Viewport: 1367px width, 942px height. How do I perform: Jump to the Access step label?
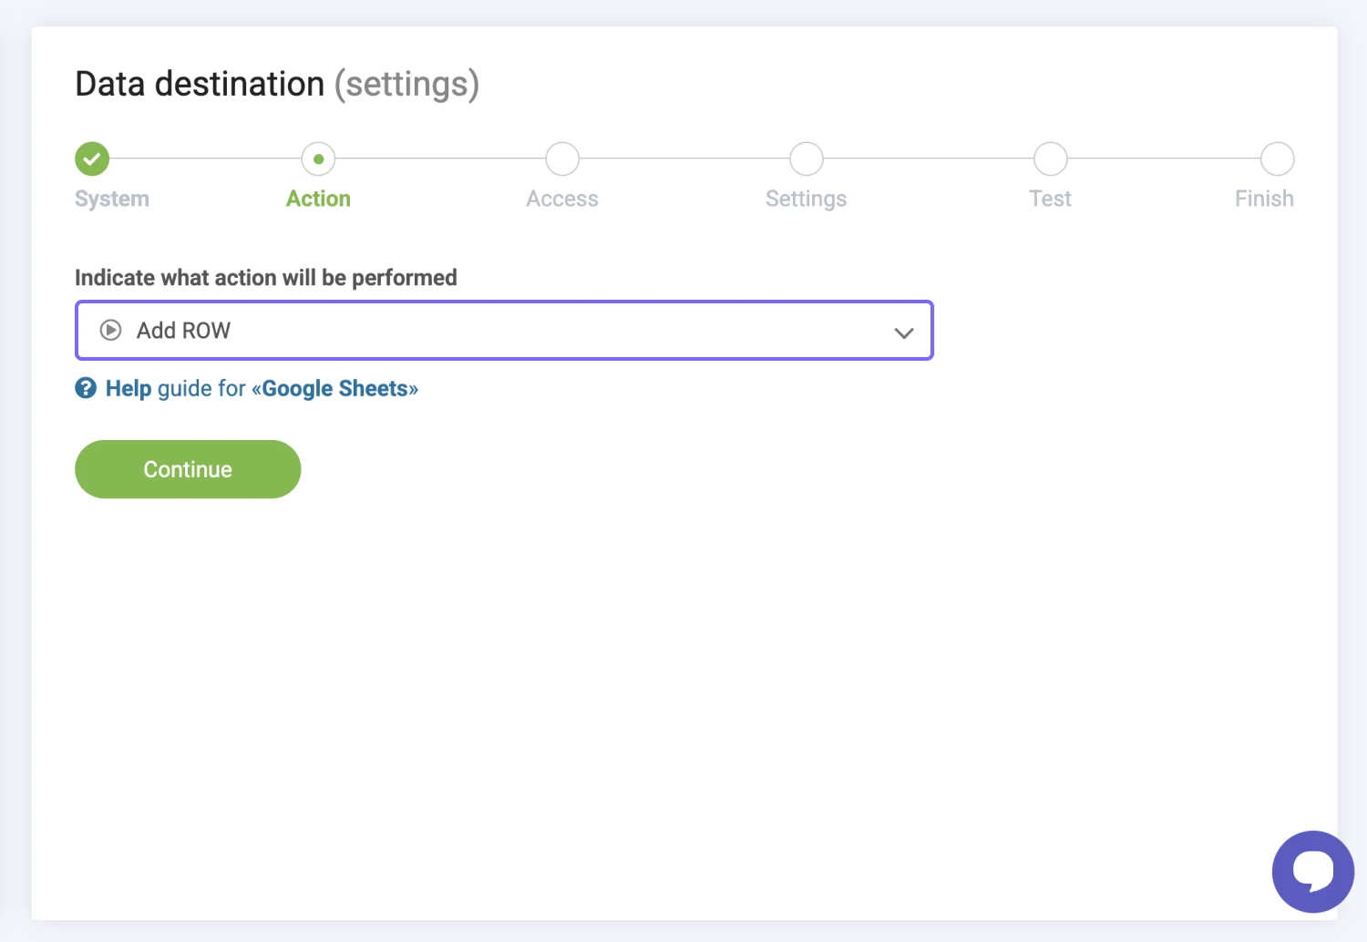click(x=562, y=199)
